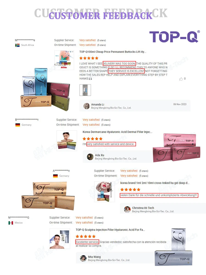Open the Dermarcane filler product thumbnail

coord(67,141)
